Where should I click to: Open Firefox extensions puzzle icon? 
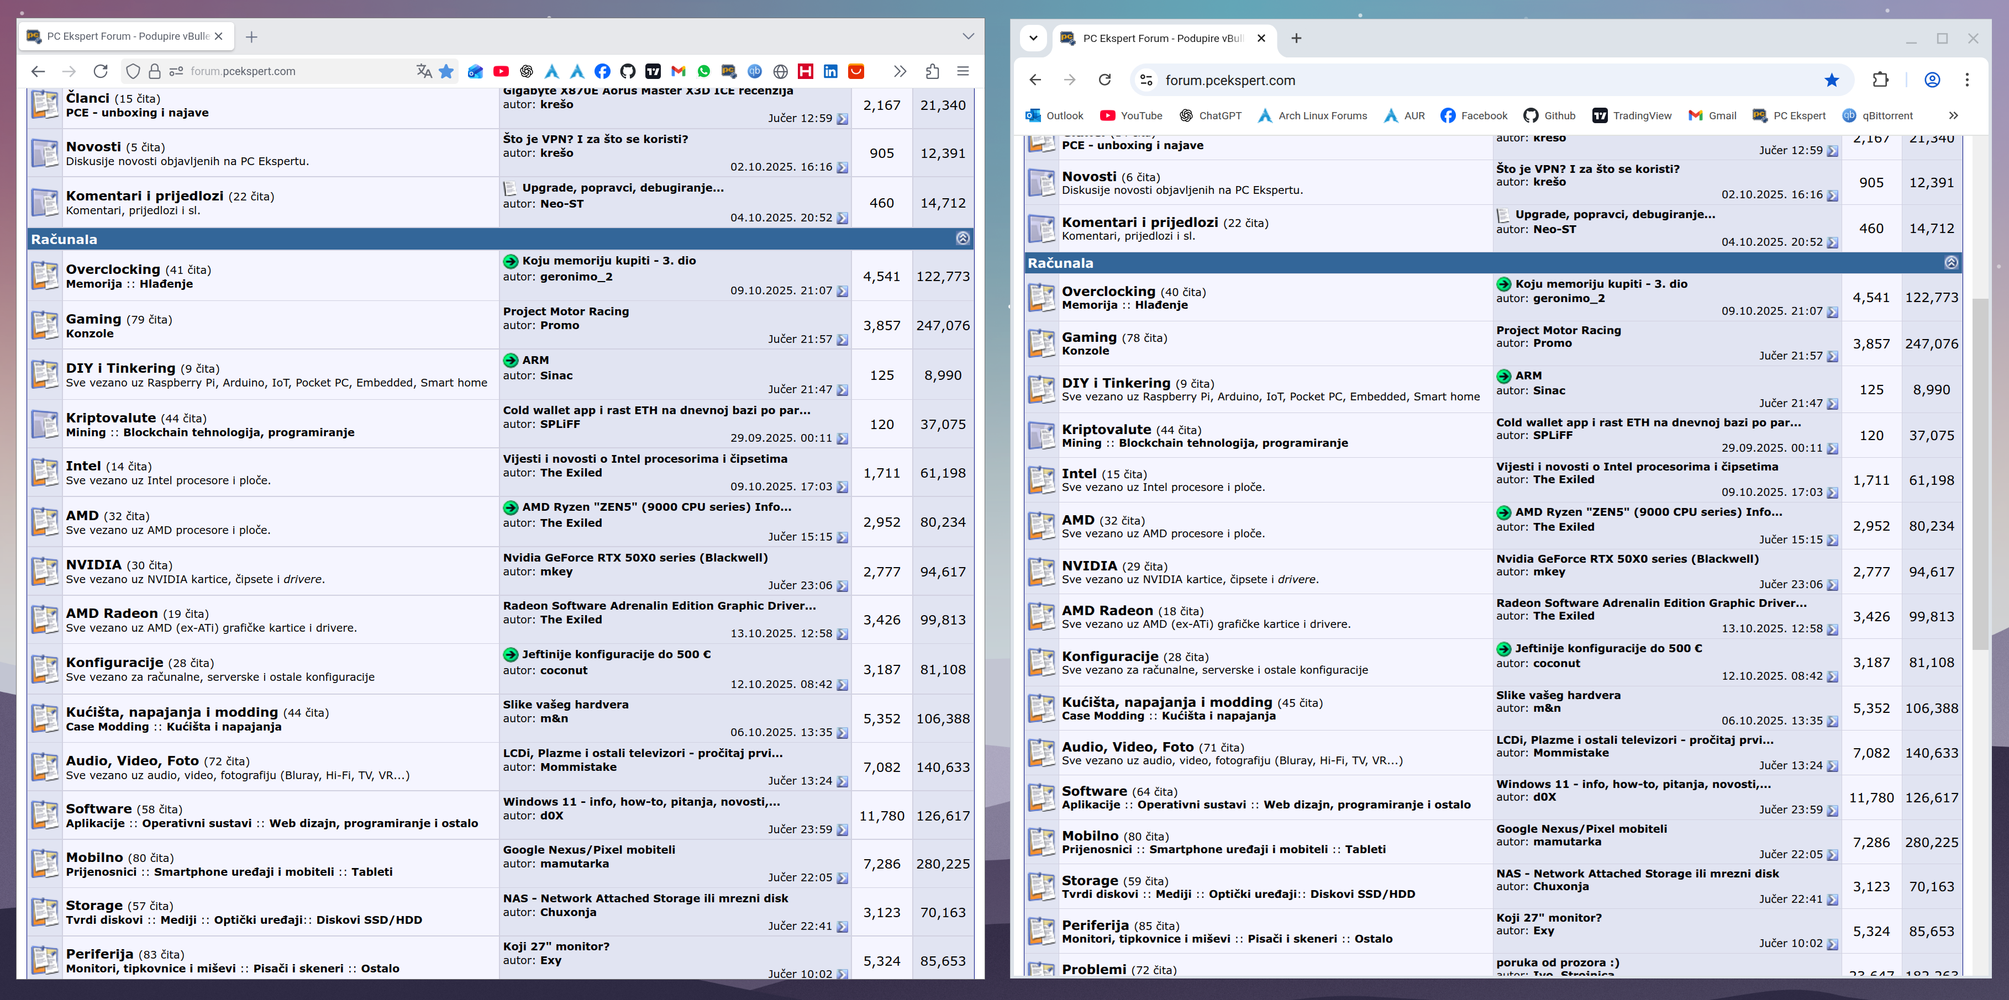click(x=932, y=71)
